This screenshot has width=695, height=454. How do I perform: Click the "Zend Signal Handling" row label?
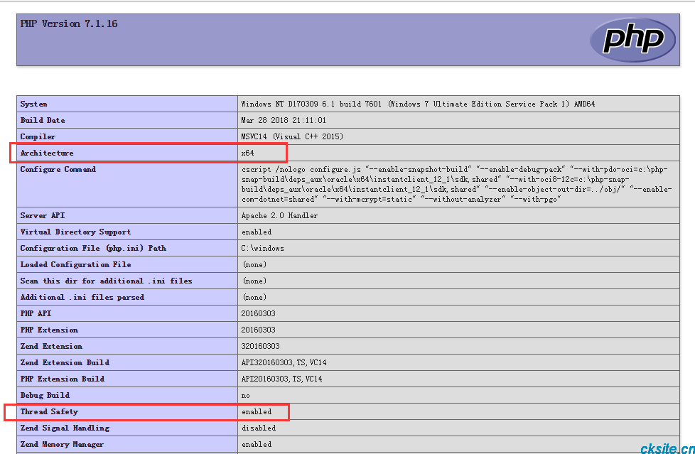coord(65,428)
